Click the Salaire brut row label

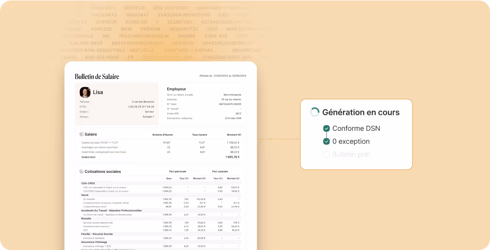point(89,157)
